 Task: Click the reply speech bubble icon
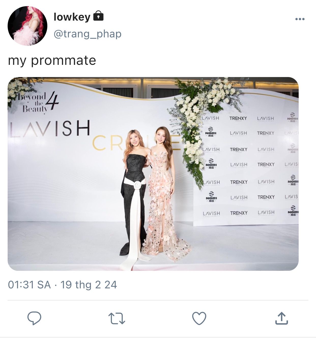[x=34, y=318]
